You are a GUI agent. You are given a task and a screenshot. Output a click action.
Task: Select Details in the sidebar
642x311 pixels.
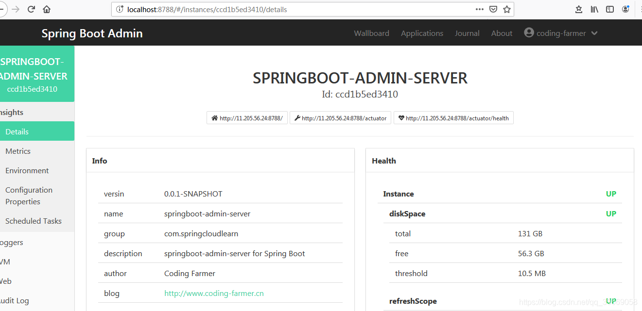pyautogui.click(x=37, y=131)
